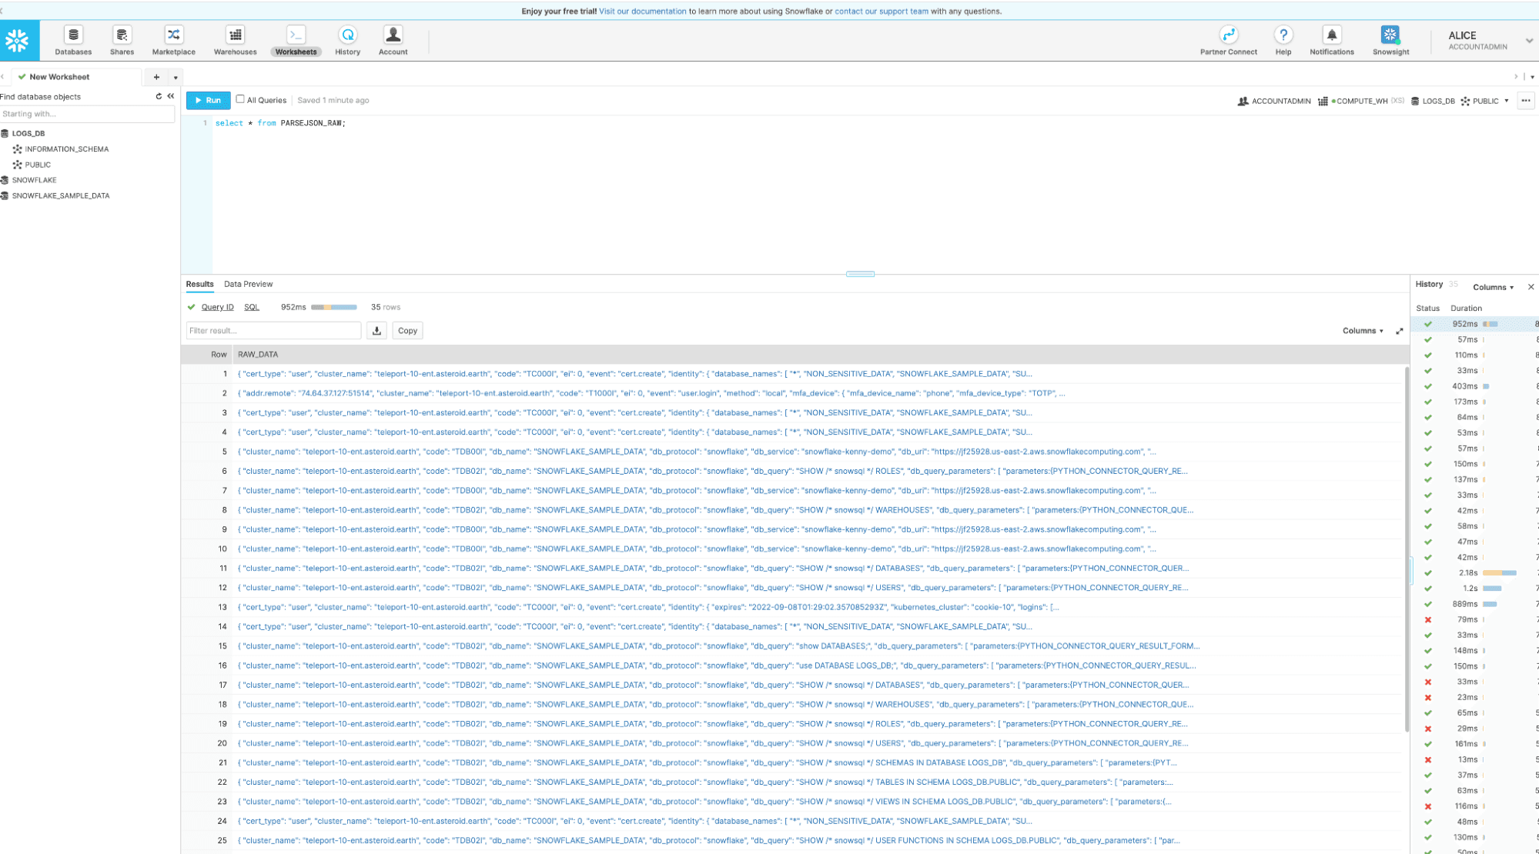Viewport: 1539px width, 854px height.
Task: Open the Shares section
Action: pos(122,40)
